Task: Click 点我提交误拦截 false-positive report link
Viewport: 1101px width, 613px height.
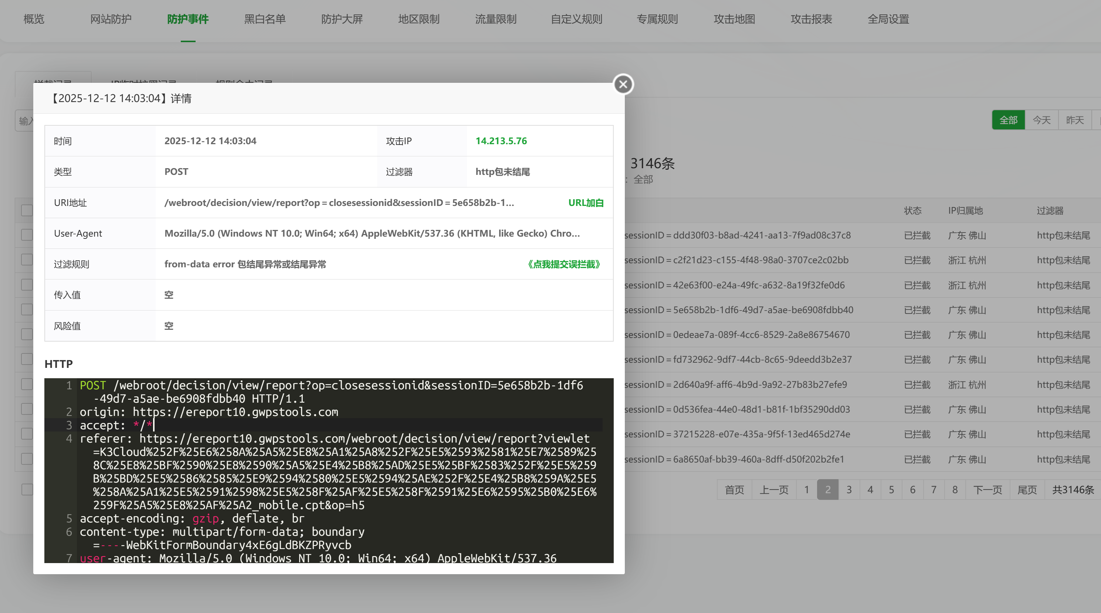Action: 564,264
